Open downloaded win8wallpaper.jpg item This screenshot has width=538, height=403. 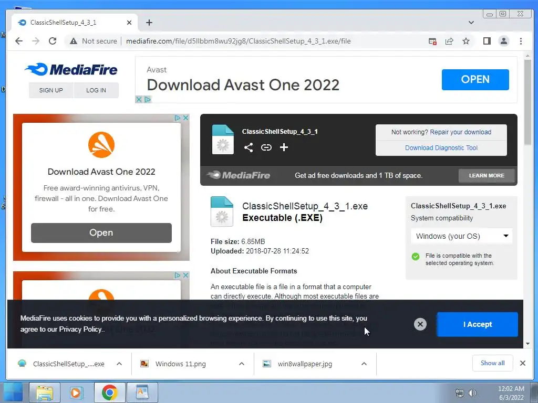click(298, 364)
